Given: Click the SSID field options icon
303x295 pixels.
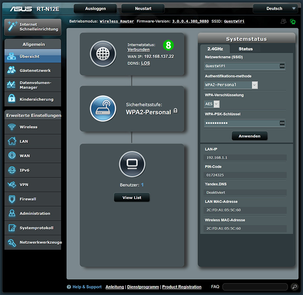Looking at the screenshot, I should [x=282, y=66].
